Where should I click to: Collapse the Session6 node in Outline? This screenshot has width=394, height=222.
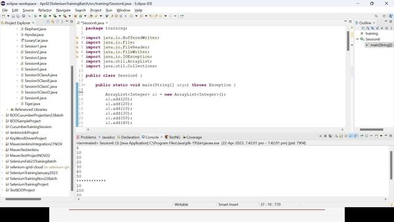click(357, 39)
